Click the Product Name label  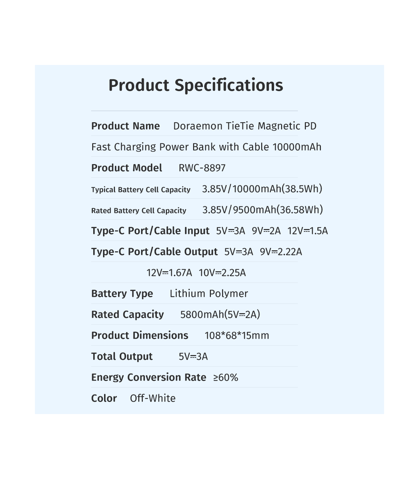125,126
